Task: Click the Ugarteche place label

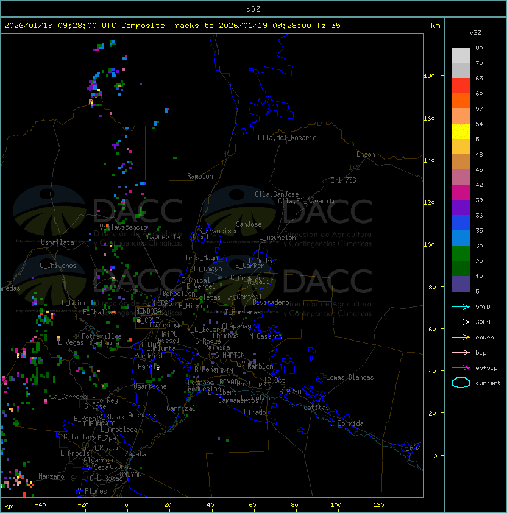Action: coord(151,386)
